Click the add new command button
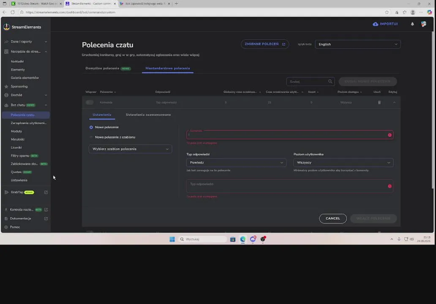Image resolution: width=436 pixels, height=304 pixels. click(368, 81)
